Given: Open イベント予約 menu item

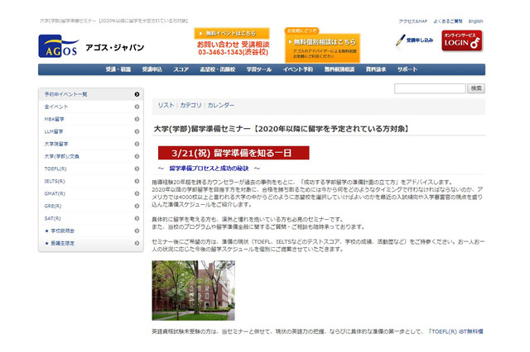Looking at the screenshot, I should 298,69.
